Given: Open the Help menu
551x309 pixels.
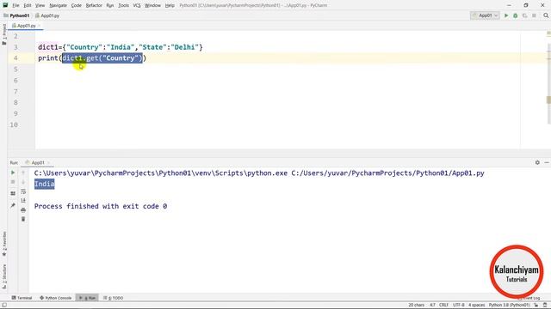Looking at the screenshot, I should [x=170, y=5].
